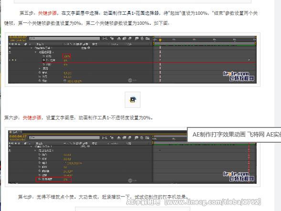Image resolution: width=281 pixels, height=211 pixels.
Task: Expand the 范围选择器 1 group in step six panel
Action: click(35, 150)
